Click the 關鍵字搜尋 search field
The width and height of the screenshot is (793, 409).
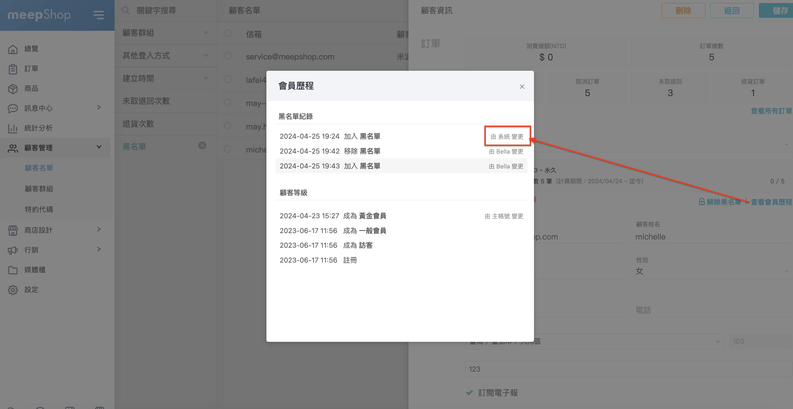pos(156,11)
